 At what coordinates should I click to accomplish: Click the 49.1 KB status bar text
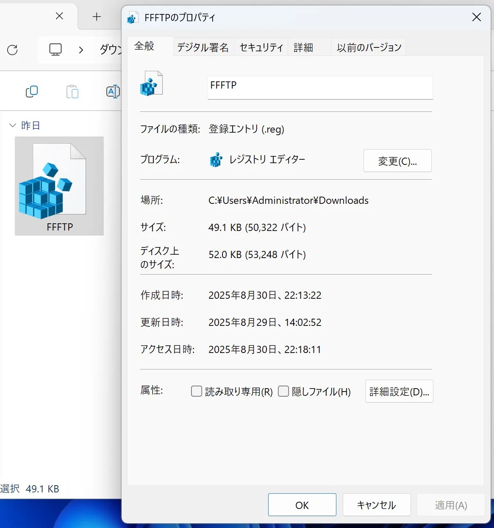point(42,489)
